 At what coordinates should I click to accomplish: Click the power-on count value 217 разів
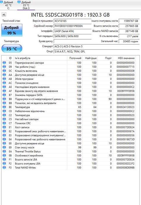129,36
